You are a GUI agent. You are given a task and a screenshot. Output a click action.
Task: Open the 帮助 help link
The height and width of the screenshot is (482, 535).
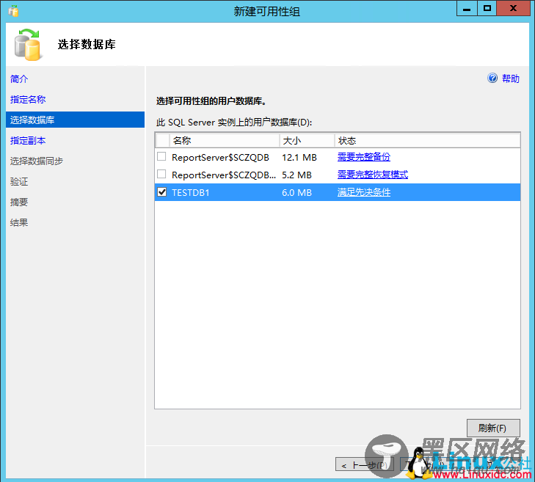tap(511, 78)
